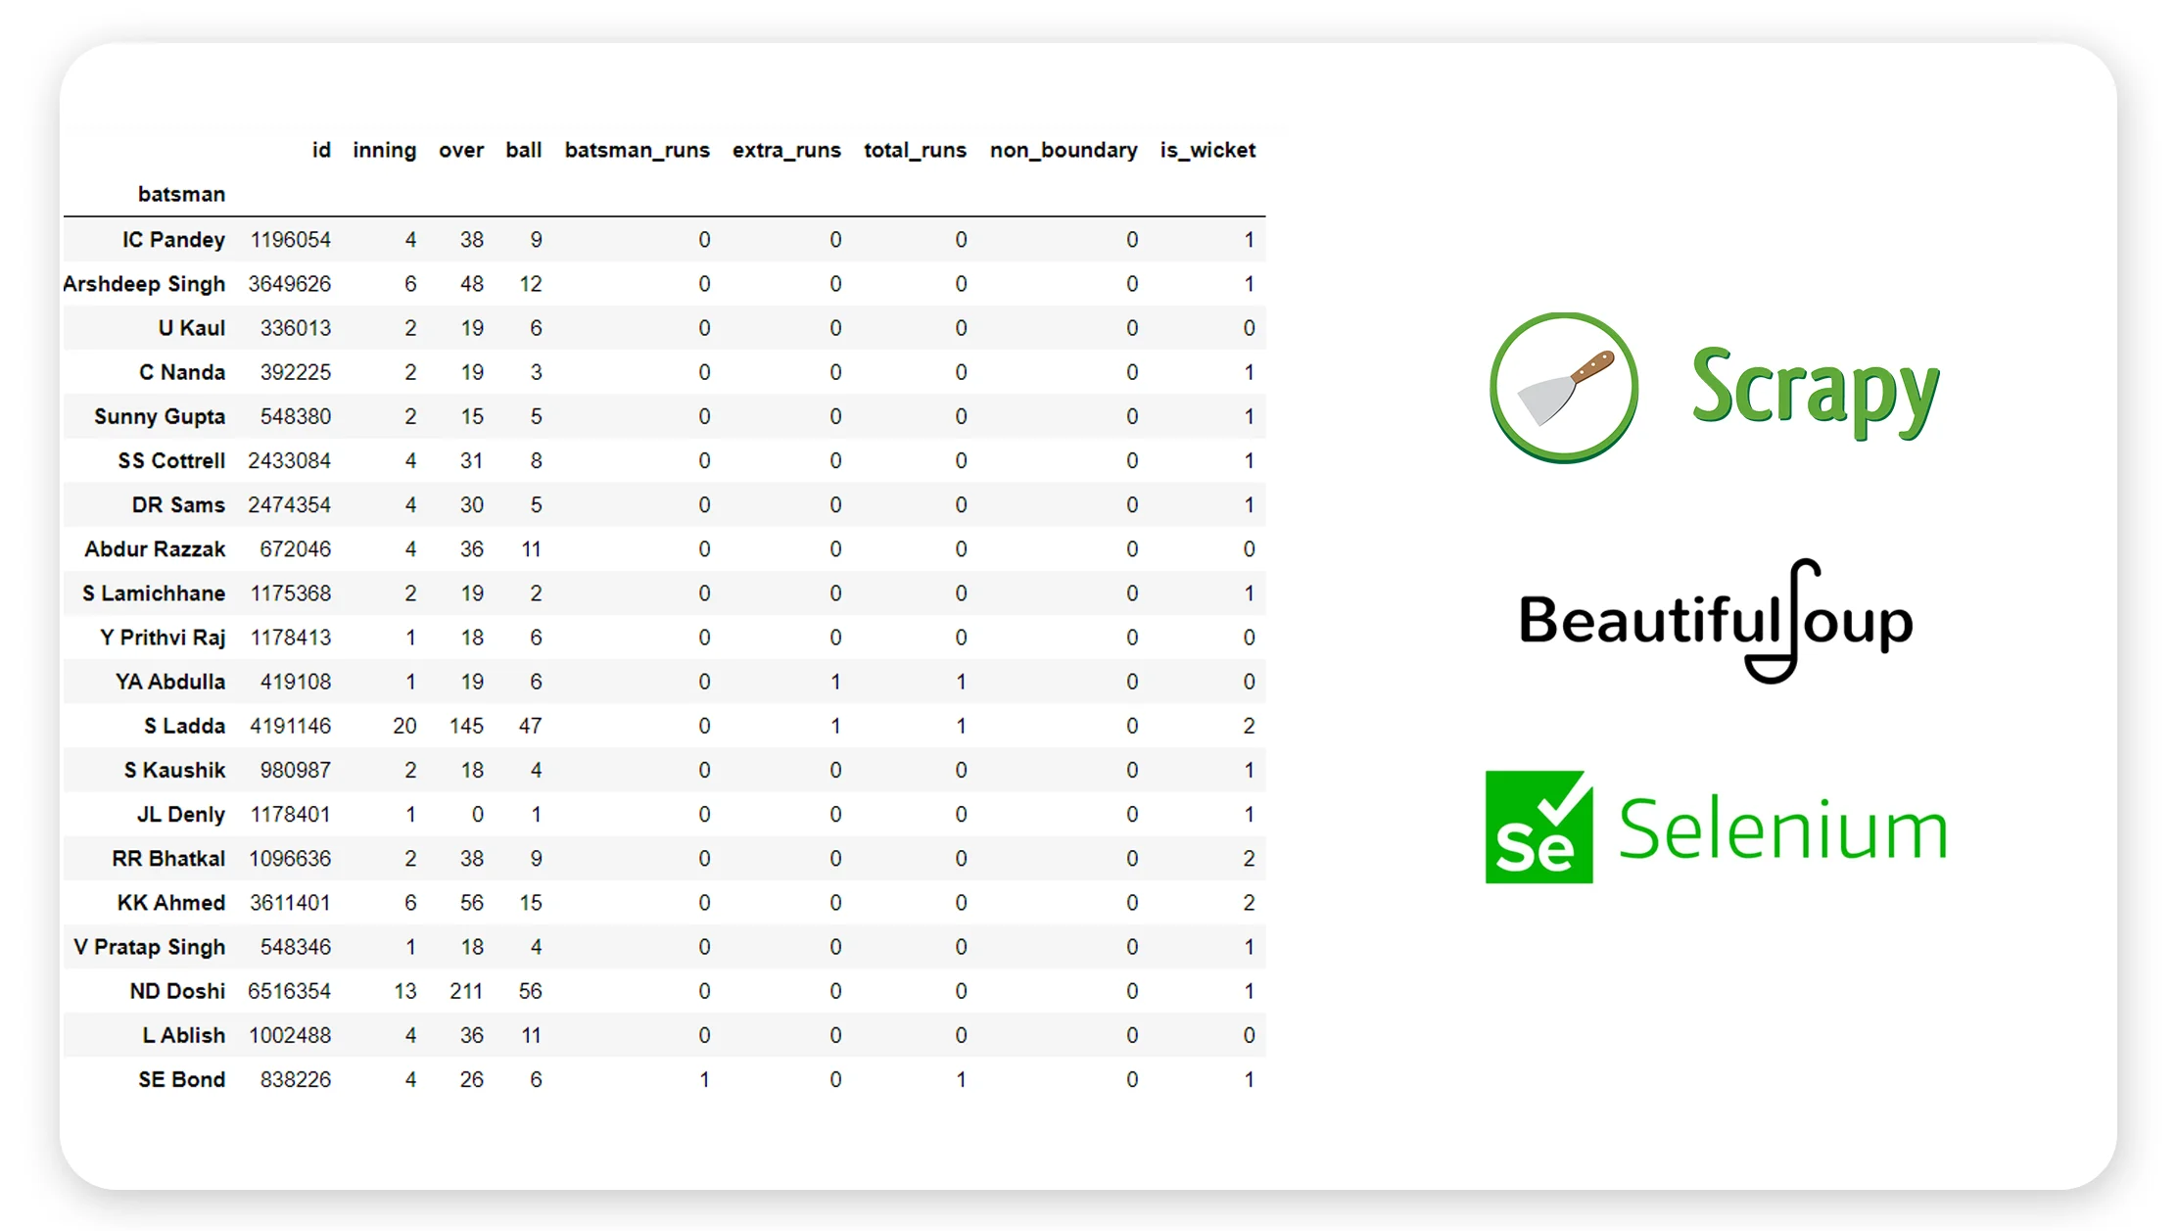
Task: Click the 'L Ablish' row label
Action: 184,1035
